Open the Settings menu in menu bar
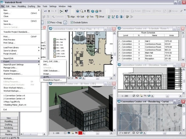 coord(53,6)
